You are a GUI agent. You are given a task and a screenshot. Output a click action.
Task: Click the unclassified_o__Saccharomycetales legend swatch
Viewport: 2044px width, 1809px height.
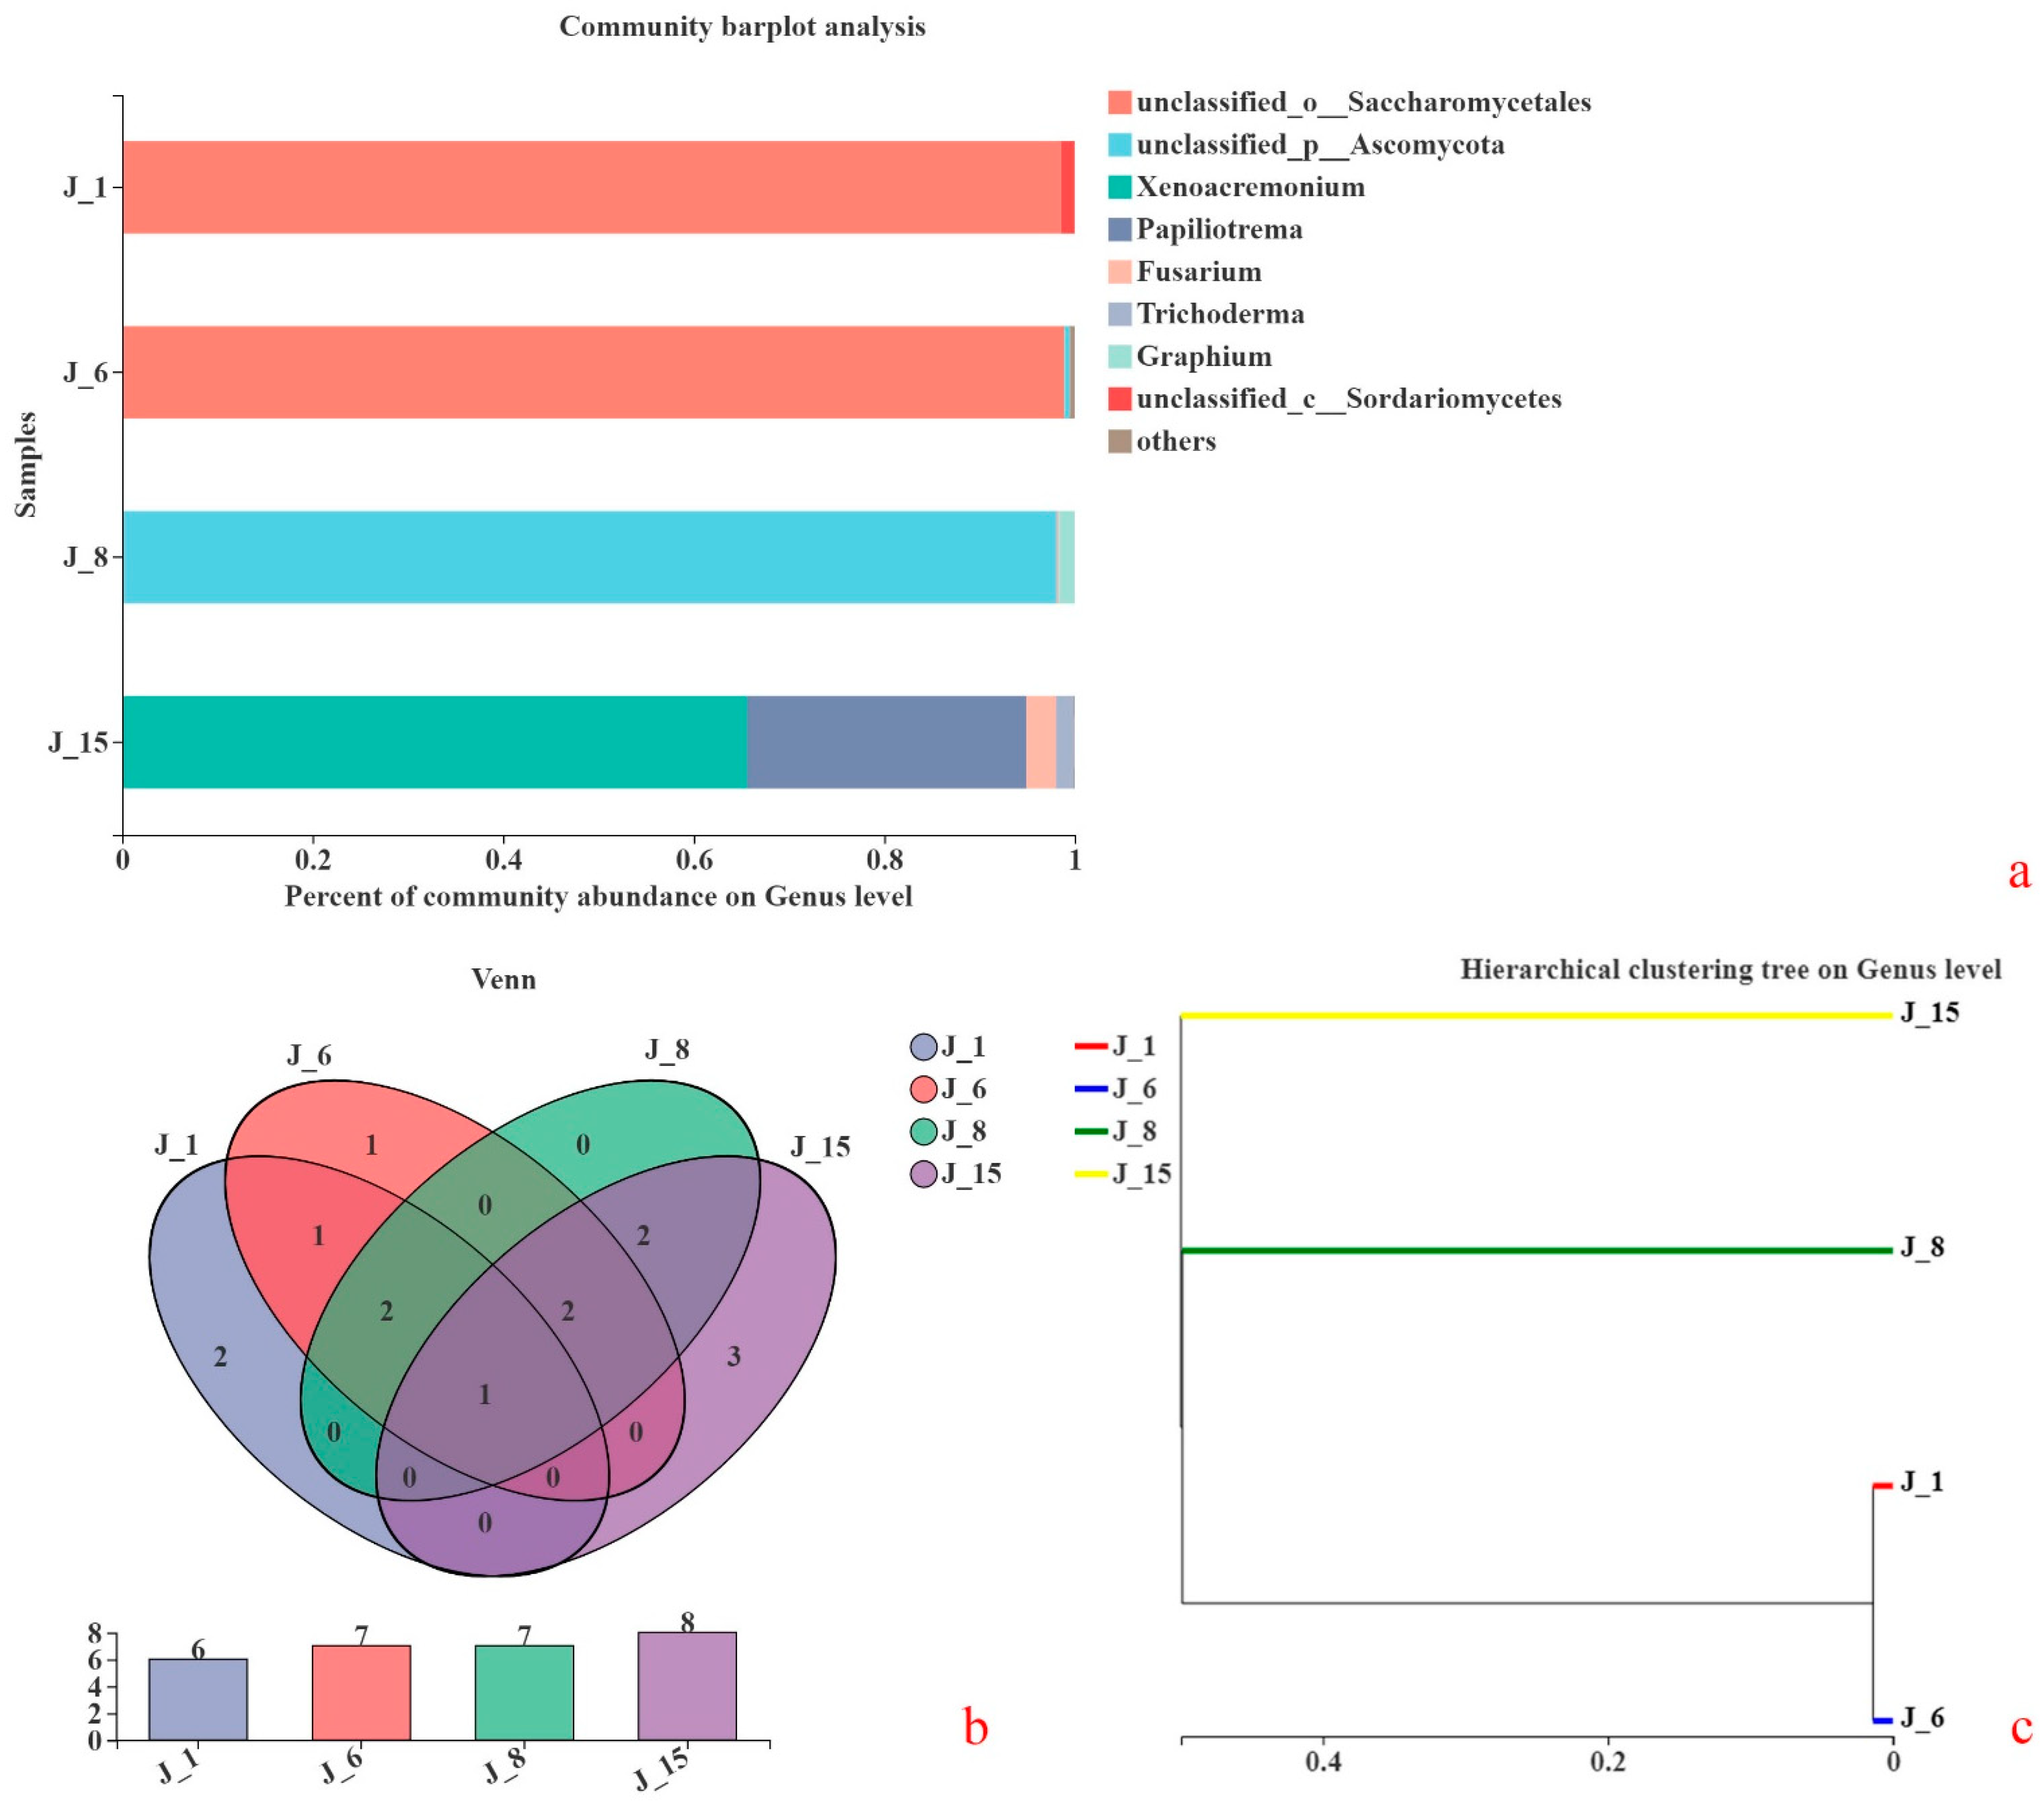coord(1119,102)
